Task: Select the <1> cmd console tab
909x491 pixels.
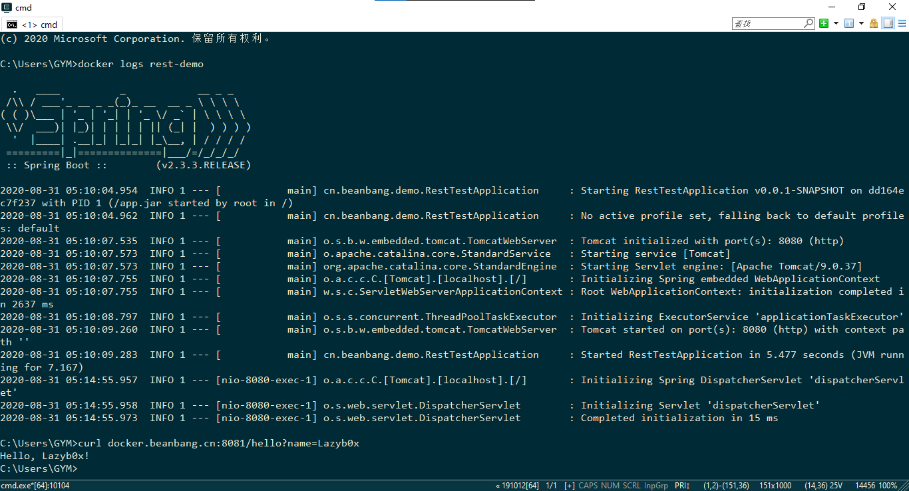Action: (33, 25)
